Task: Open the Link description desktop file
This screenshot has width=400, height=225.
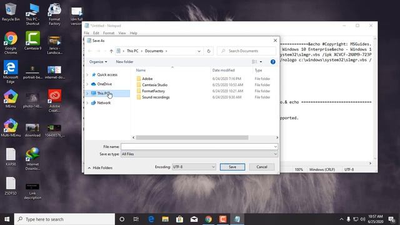Action: coord(32,191)
